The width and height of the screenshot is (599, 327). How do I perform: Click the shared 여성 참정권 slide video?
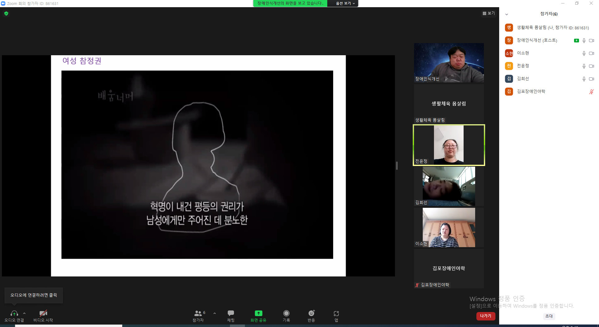coord(197,165)
